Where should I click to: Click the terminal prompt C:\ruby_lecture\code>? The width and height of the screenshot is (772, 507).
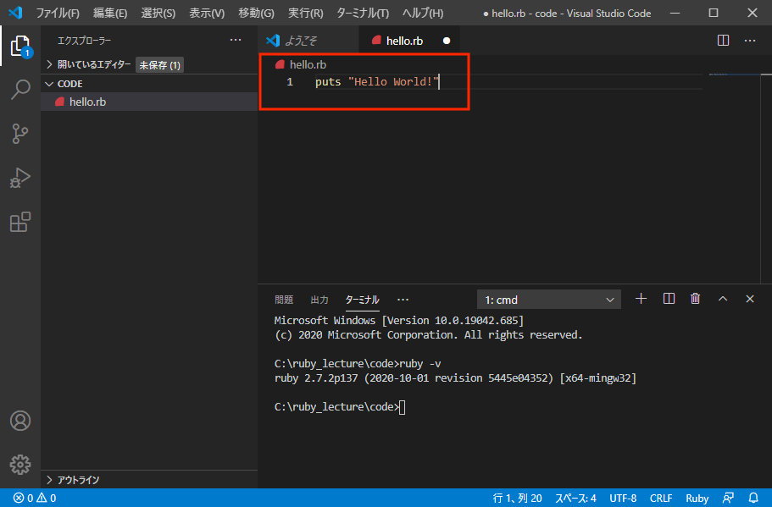336,406
